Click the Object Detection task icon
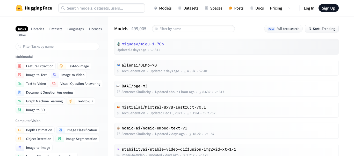354x156 pixels. click(20, 139)
